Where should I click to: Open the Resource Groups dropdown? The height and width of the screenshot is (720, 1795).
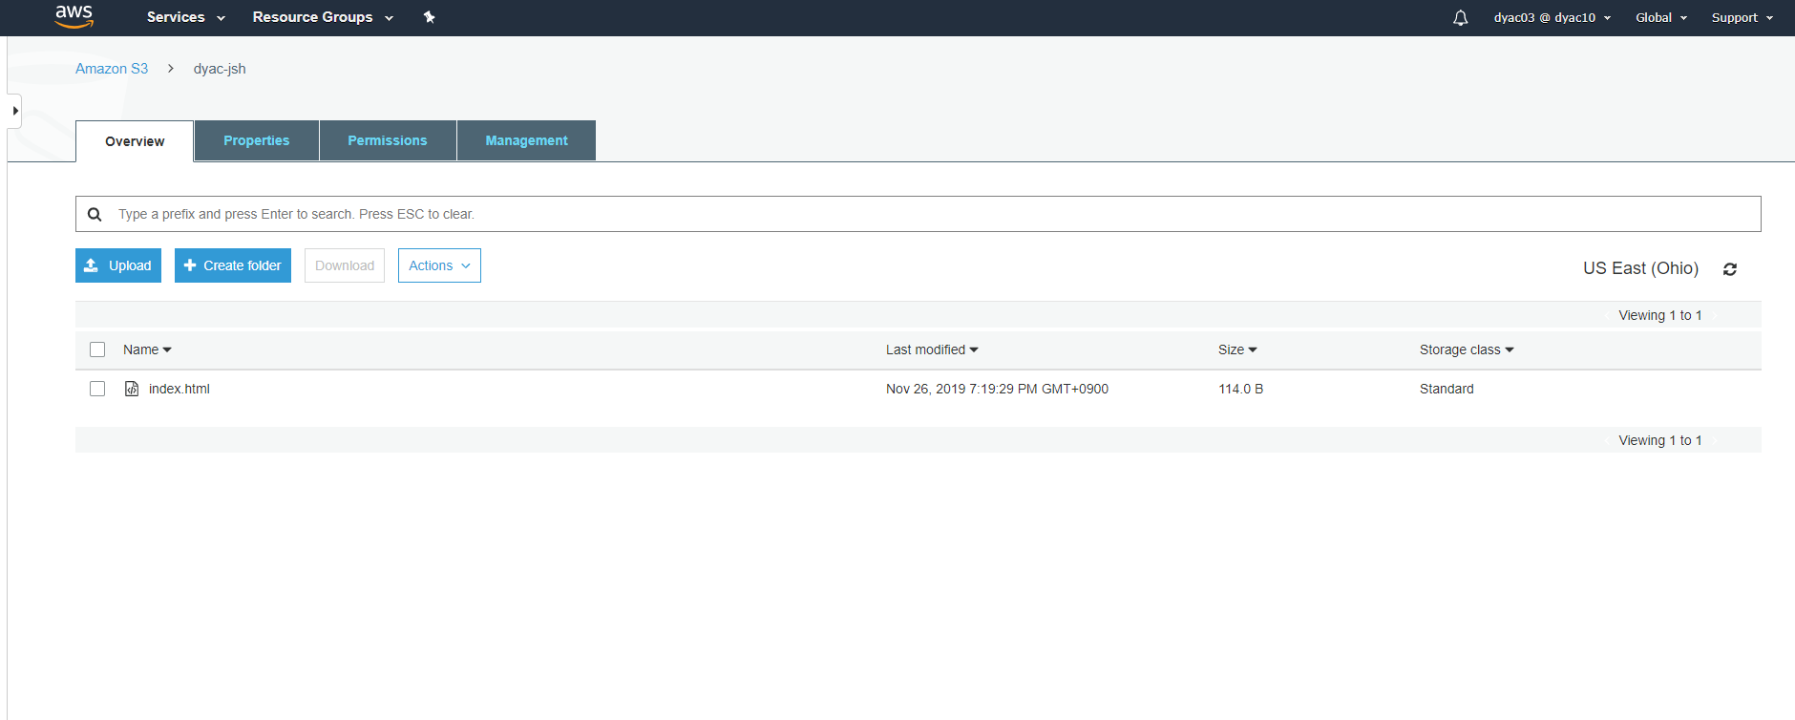[x=323, y=17]
